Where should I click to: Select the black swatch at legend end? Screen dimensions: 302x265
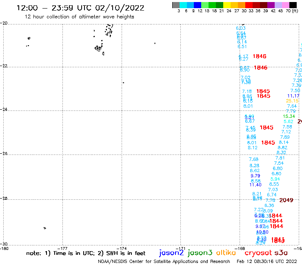[x=293, y=5]
